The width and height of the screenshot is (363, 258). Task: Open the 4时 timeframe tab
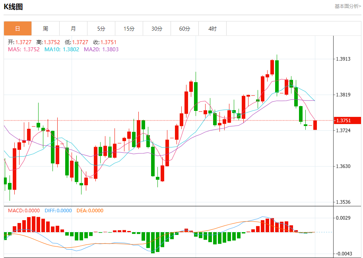click(213, 29)
